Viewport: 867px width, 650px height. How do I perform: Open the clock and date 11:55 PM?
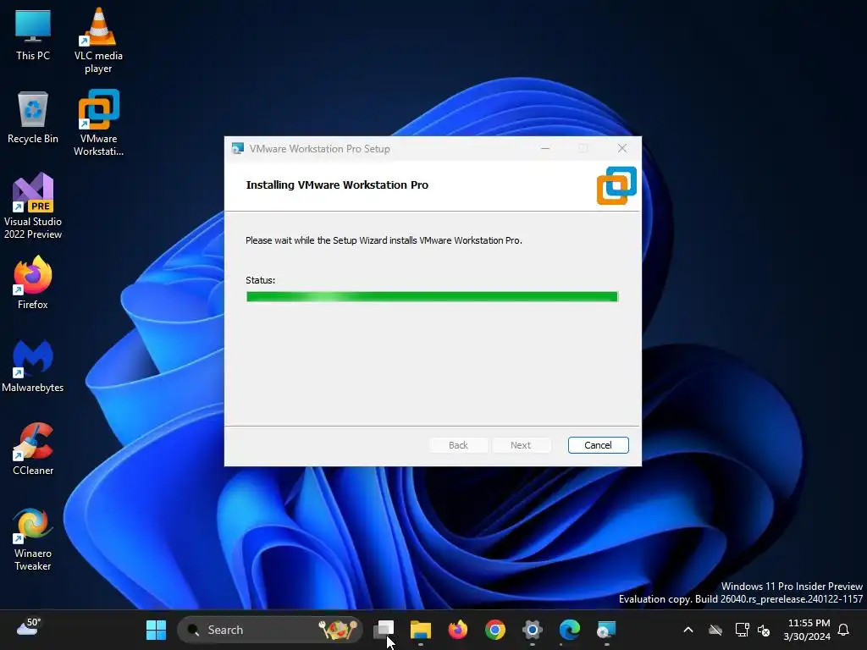point(807,630)
